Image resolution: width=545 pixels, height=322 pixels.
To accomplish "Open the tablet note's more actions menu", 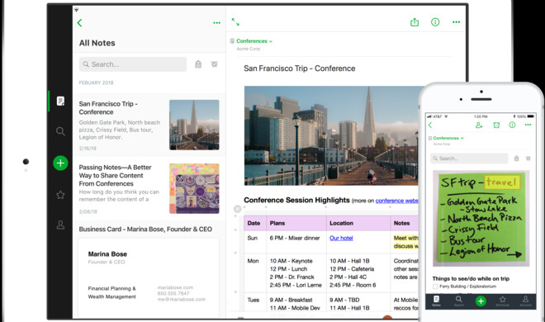I will tap(456, 22).
